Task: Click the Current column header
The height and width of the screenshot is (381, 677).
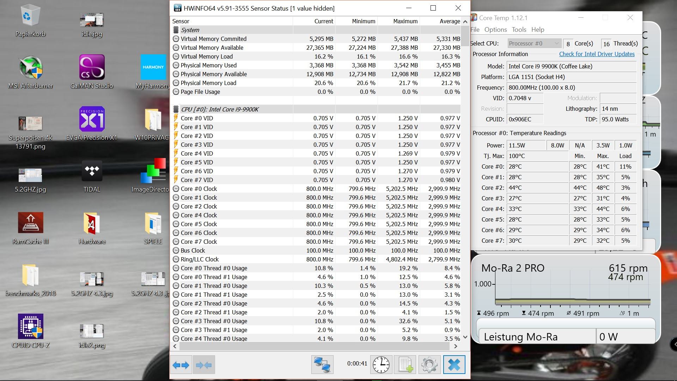Action: 314,21
